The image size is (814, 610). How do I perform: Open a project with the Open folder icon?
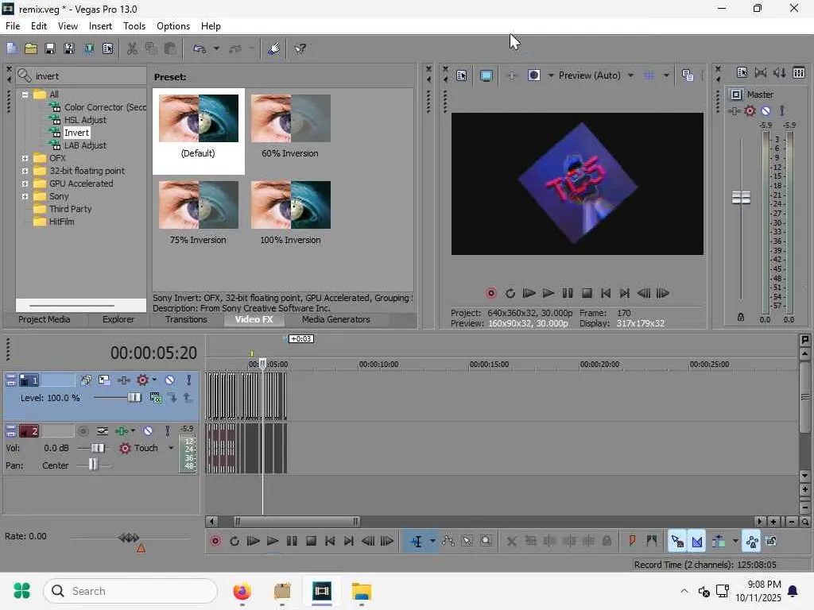[31, 48]
